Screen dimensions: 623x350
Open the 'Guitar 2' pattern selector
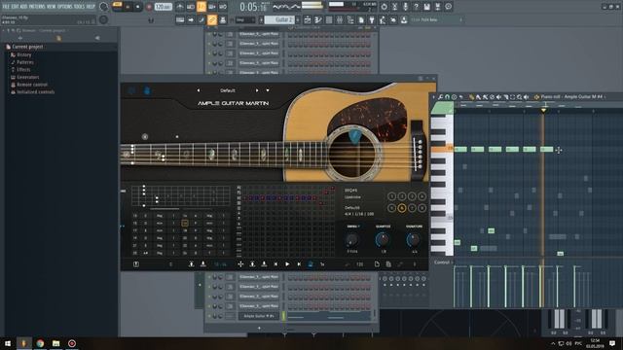point(279,19)
